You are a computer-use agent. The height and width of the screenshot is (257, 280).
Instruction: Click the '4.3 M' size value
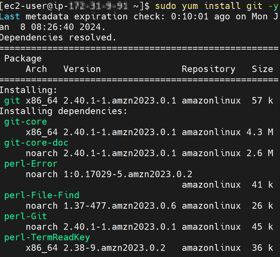coord(260,132)
